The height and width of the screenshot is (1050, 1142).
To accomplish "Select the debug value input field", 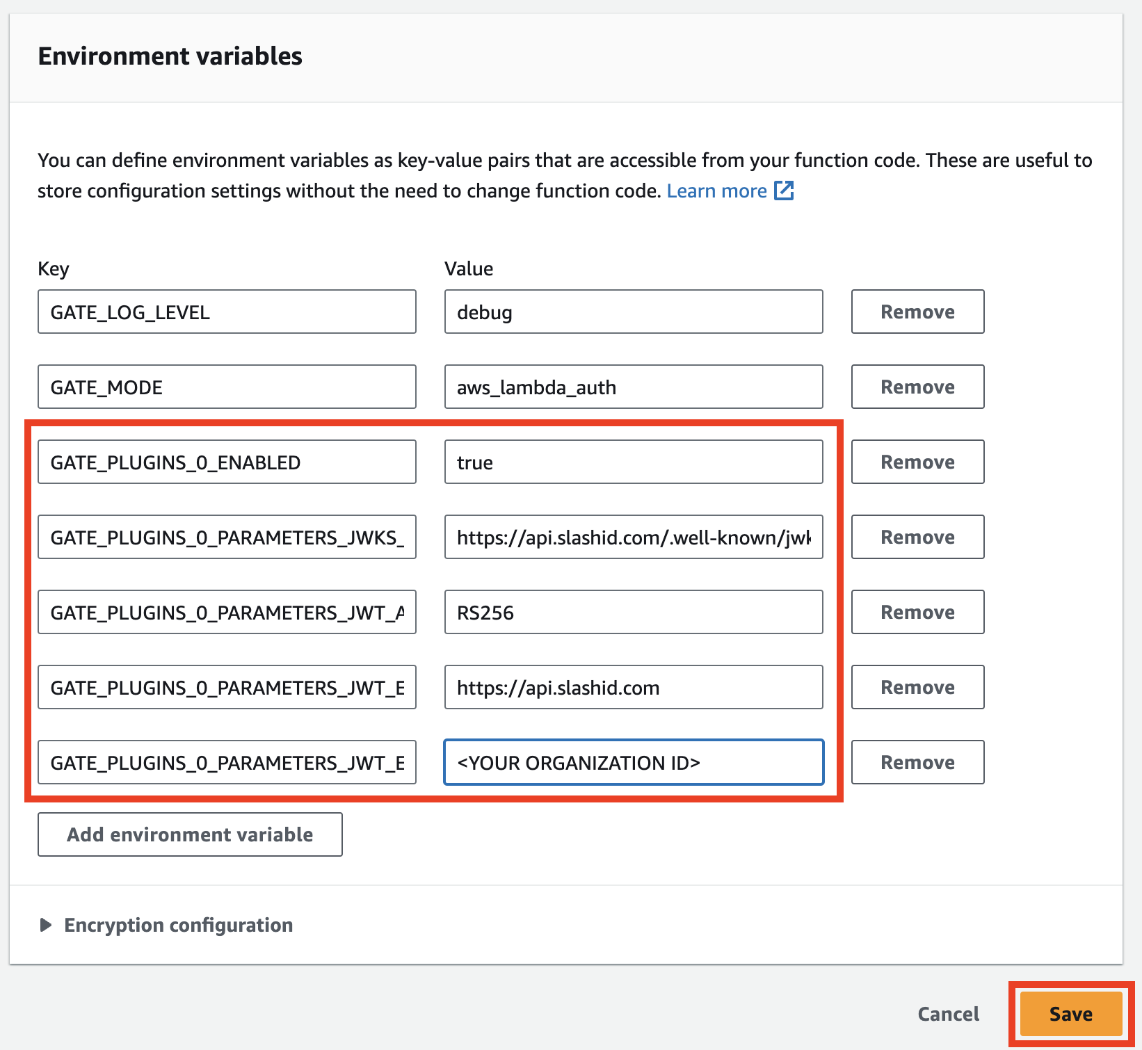I will click(632, 312).
